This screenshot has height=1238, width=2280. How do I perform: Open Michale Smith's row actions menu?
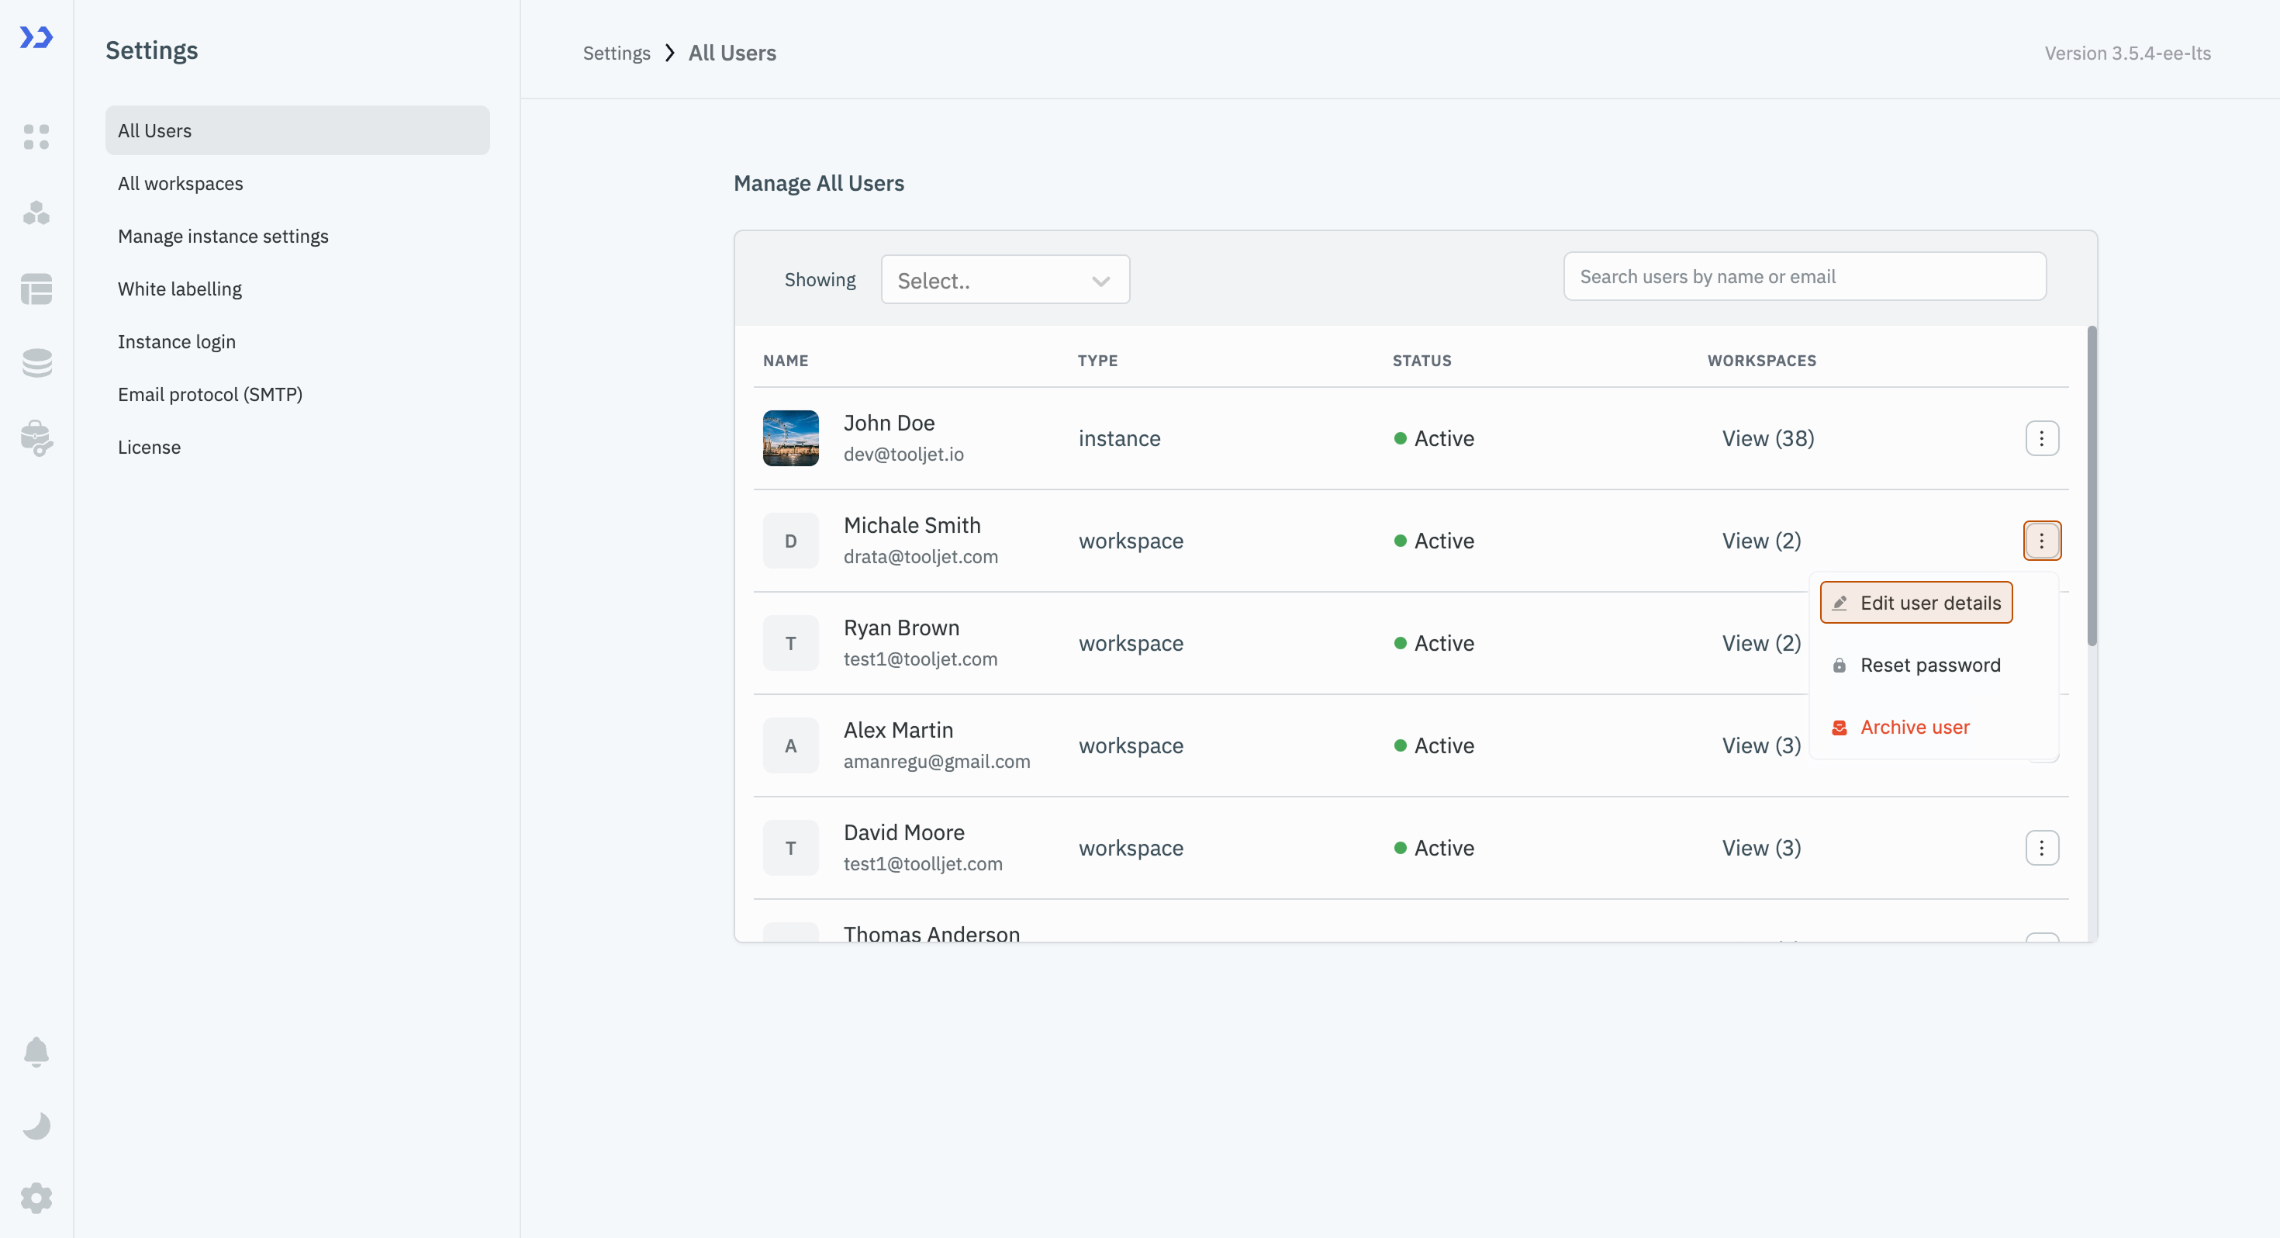2042,540
